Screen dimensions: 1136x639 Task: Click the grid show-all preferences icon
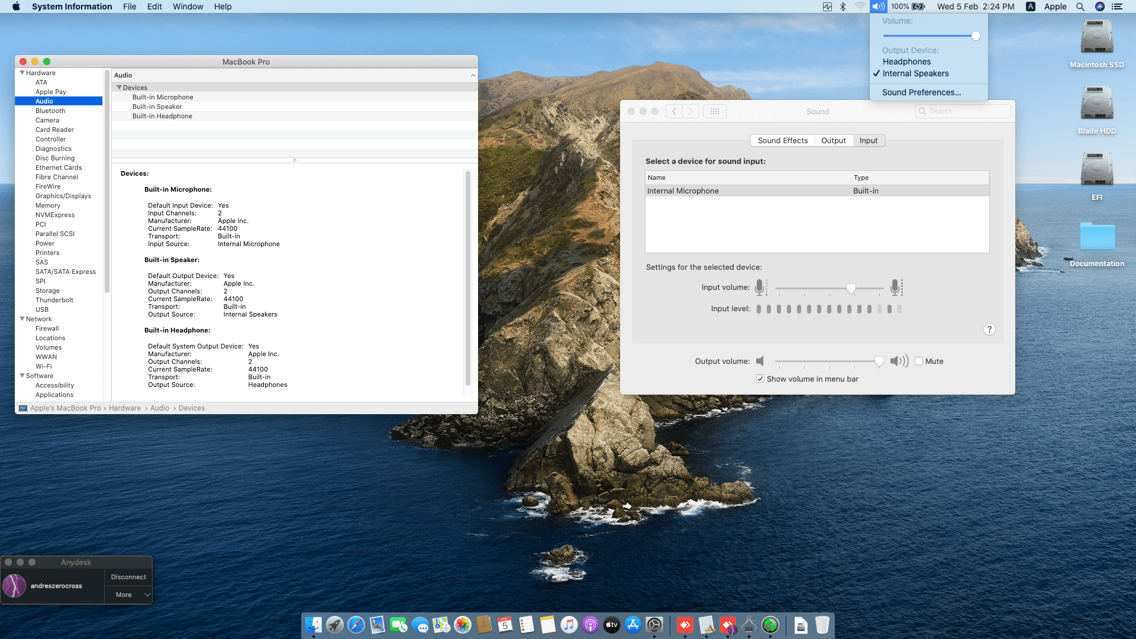click(714, 111)
